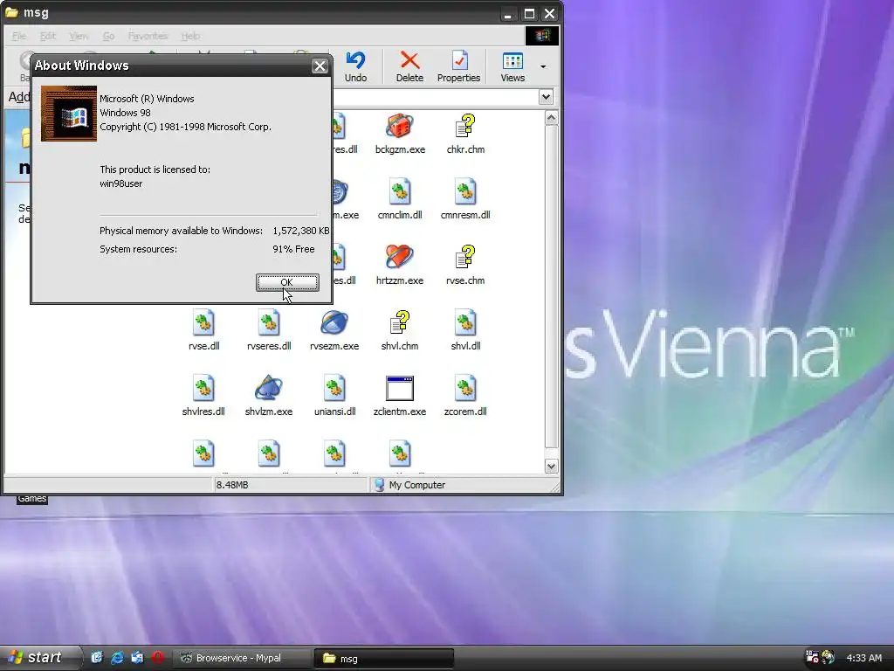Open Browservice - Mypal taskbar button
The height and width of the screenshot is (671, 894).
click(241, 658)
